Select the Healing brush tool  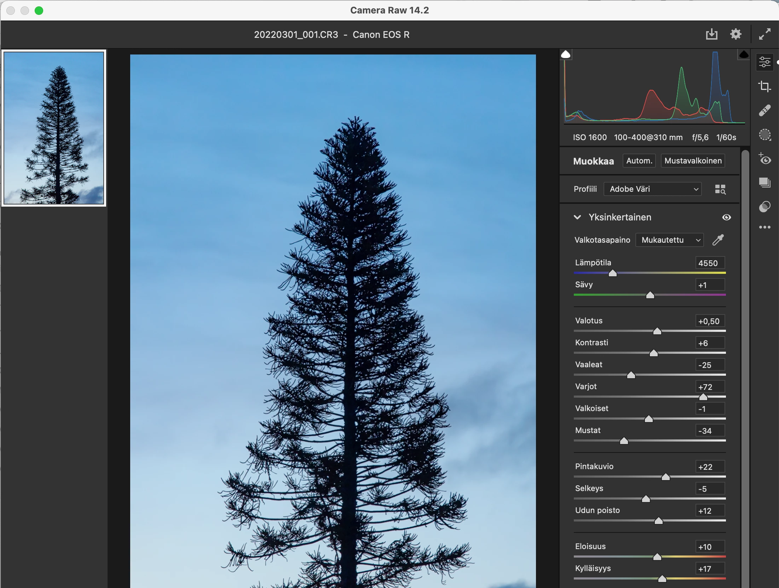764,110
